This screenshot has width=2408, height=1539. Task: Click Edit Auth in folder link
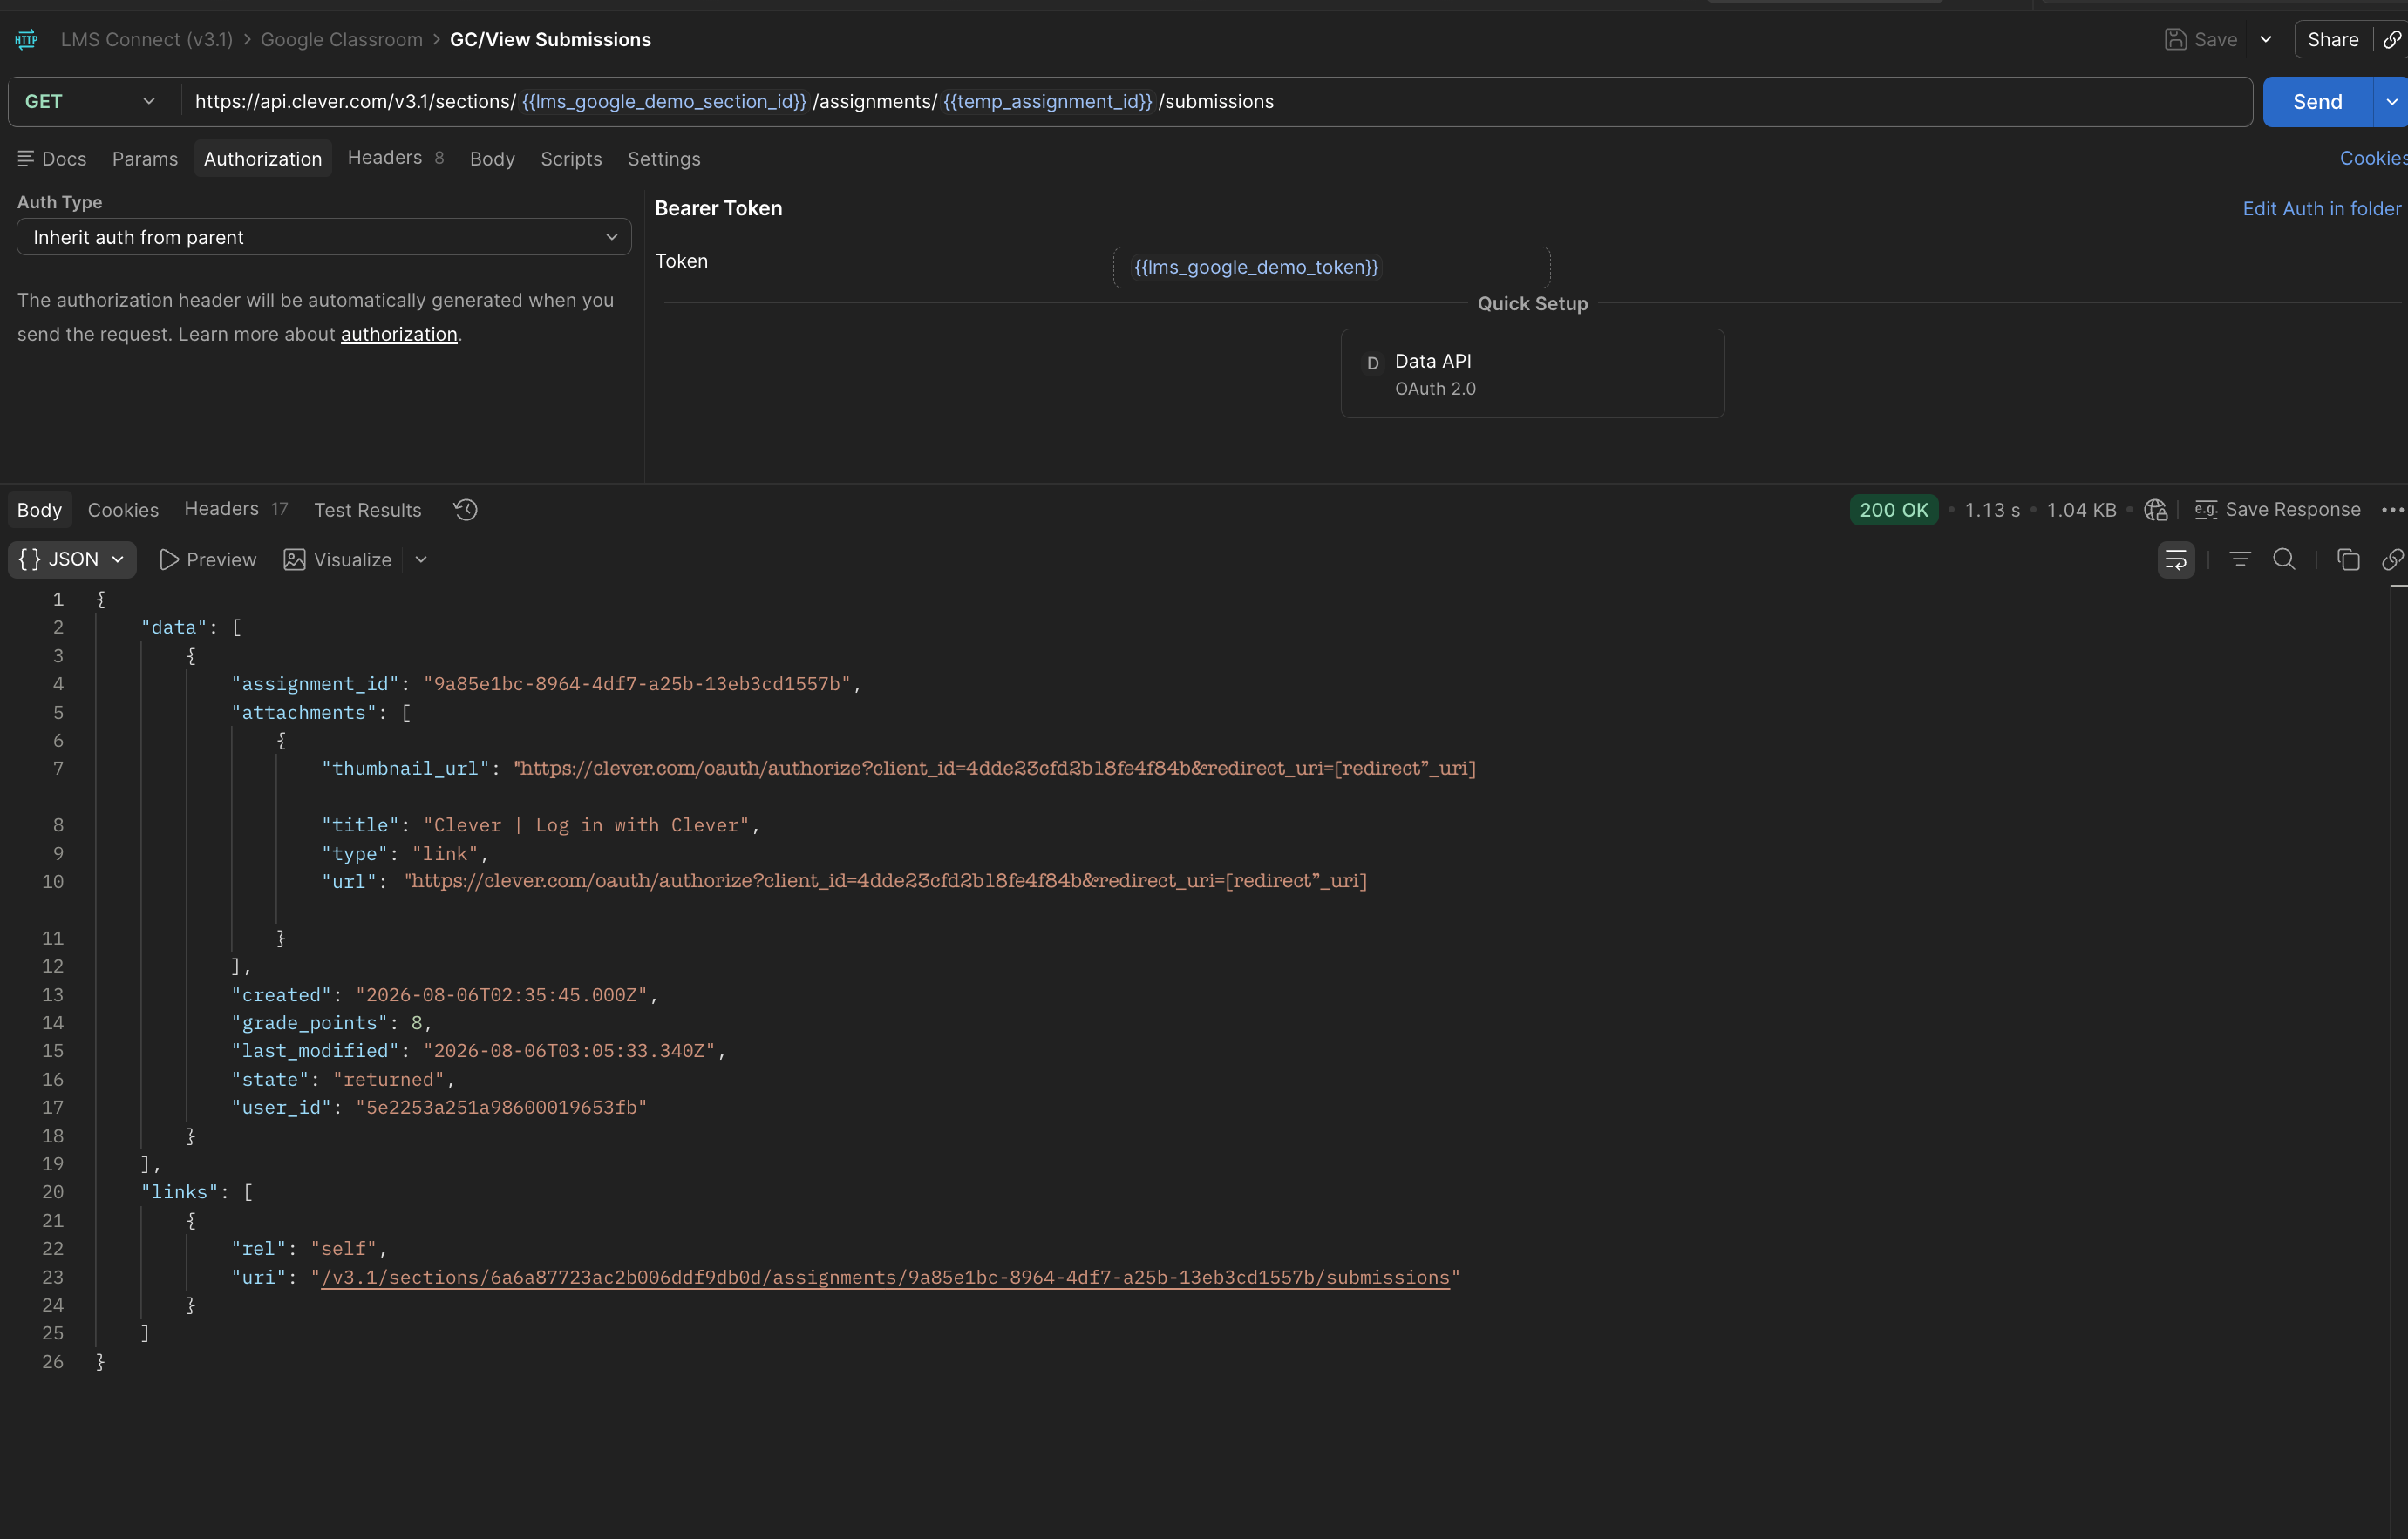(x=2321, y=208)
